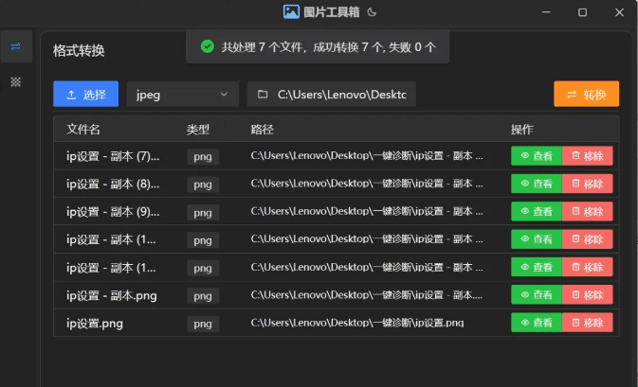This screenshot has width=638, height=387.
Task: Open the checkerboard tool in sidebar
Action: [x=15, y=81]
